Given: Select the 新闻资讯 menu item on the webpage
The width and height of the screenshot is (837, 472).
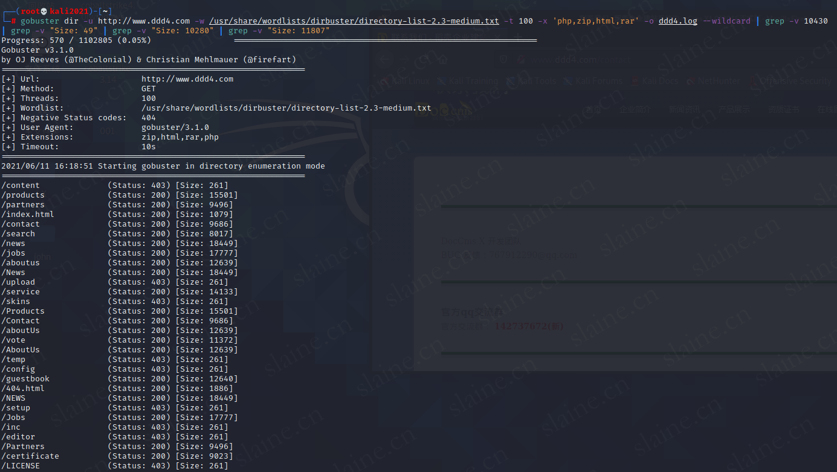Looking at the screenshot, I should click(684, 110).
